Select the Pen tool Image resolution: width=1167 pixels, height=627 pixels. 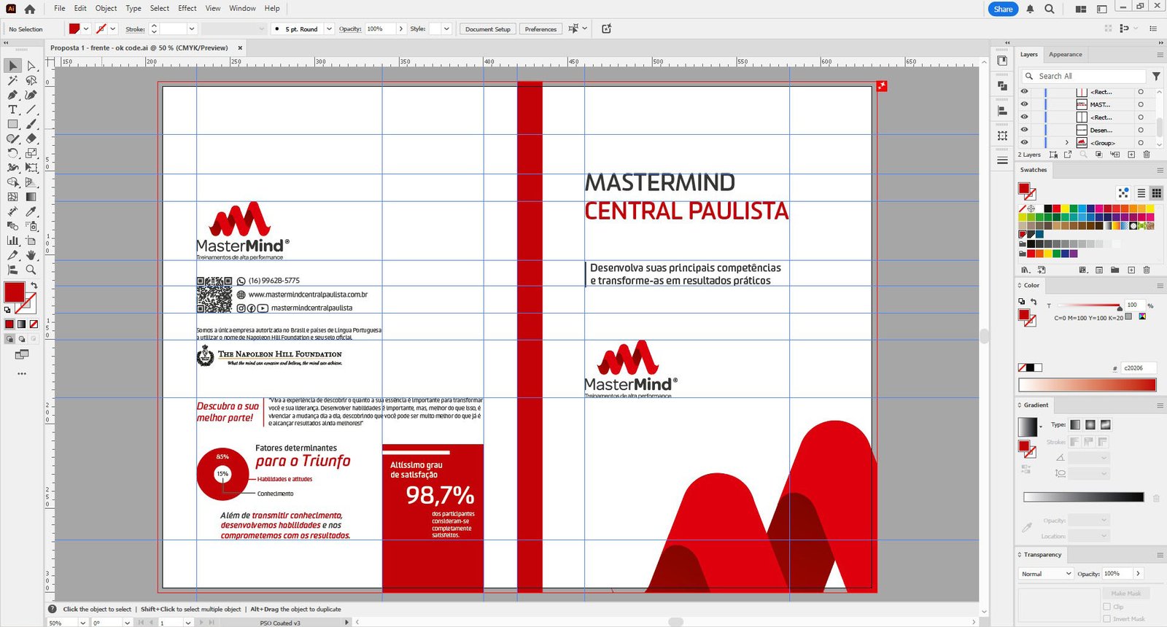[12, 95]
